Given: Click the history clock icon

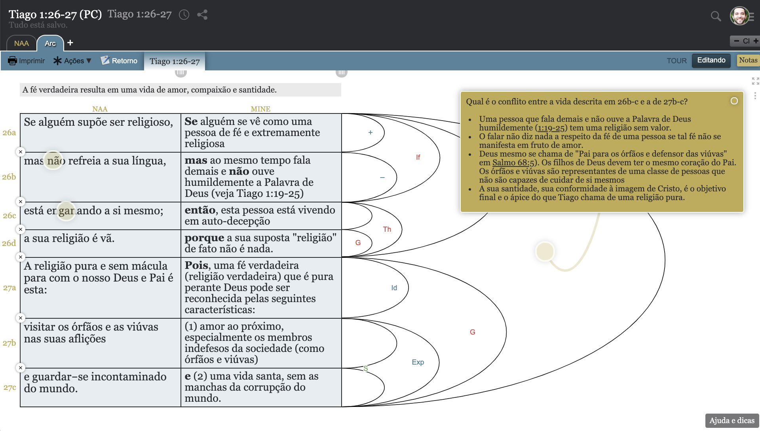Looking at the screenshot, I should click(184, 15).
